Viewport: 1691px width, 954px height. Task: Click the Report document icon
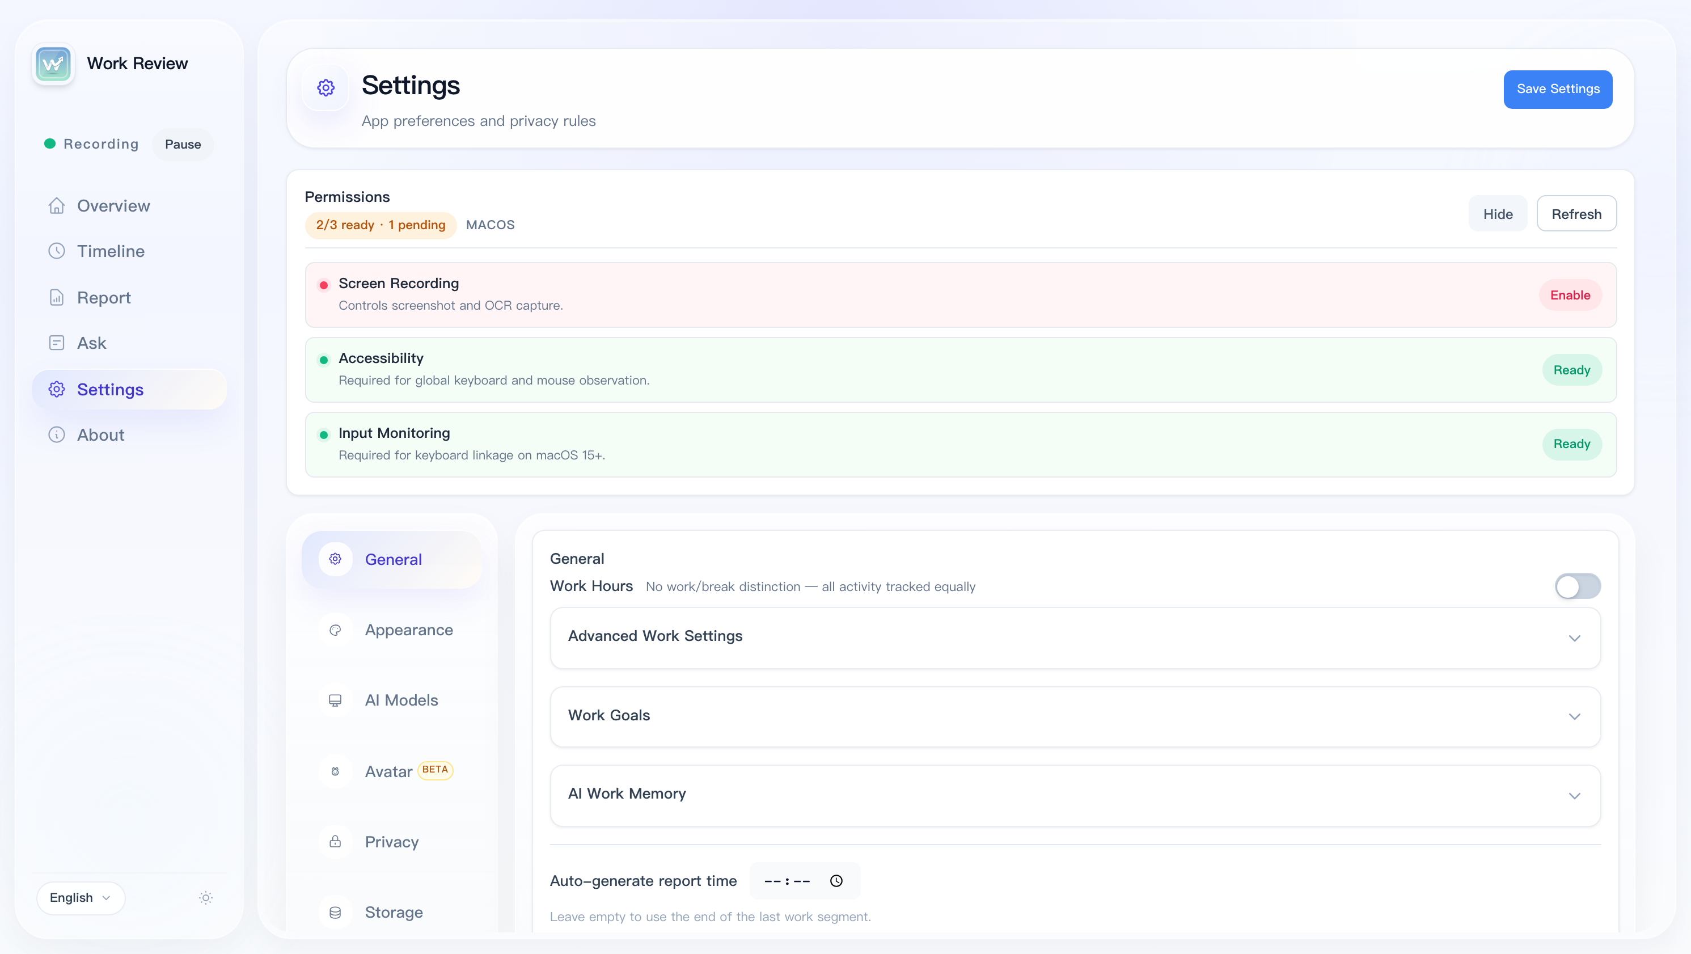tap(57, 297)
